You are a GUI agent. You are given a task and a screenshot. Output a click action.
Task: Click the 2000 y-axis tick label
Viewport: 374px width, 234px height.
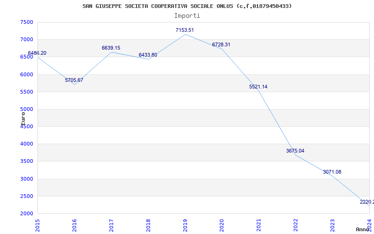[x=27, y=214]
